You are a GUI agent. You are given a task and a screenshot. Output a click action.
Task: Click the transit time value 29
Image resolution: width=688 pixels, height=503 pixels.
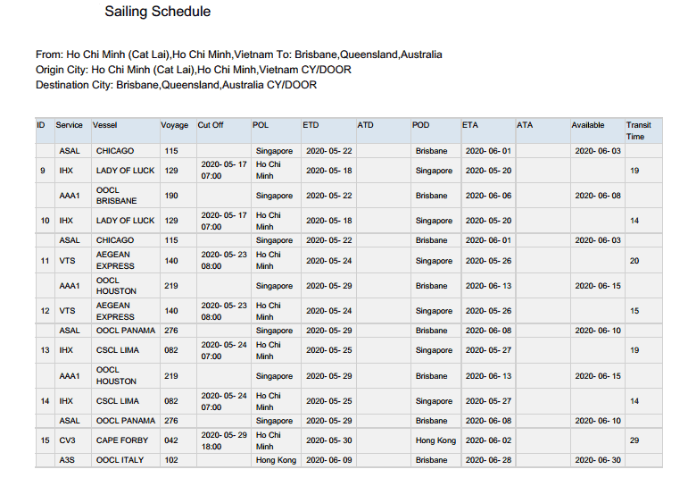tap(634, 440)
